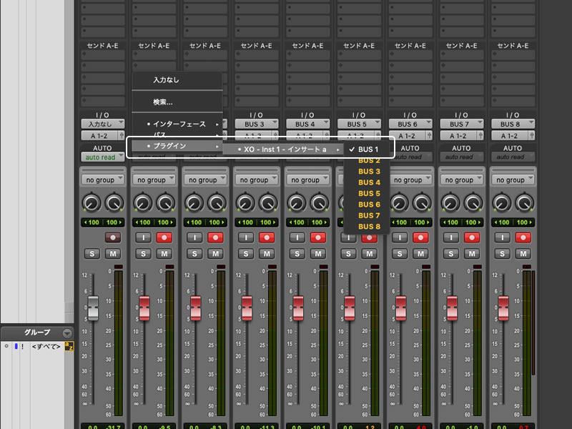Click input monitor I button on BUS 7 track

[451, 237]
